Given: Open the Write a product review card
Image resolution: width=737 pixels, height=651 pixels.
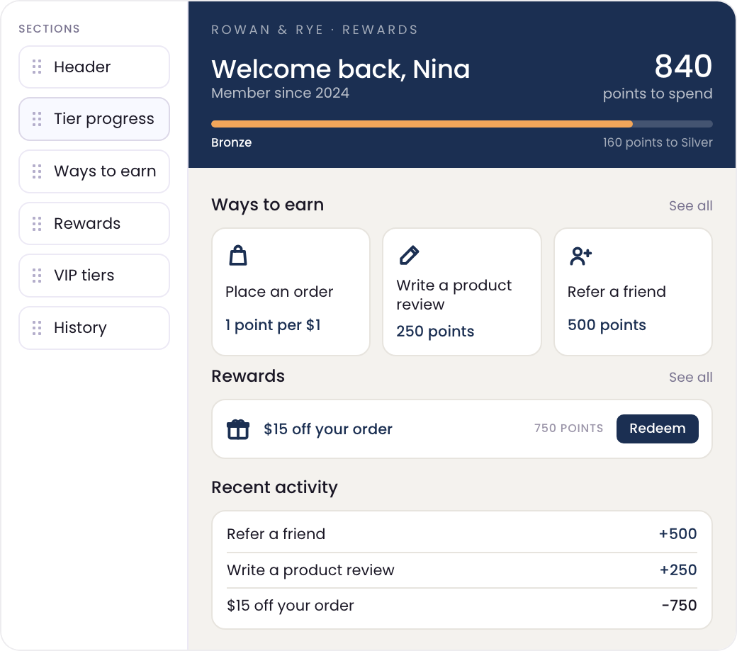Looking at the screenshot, I should click(461, 292).
